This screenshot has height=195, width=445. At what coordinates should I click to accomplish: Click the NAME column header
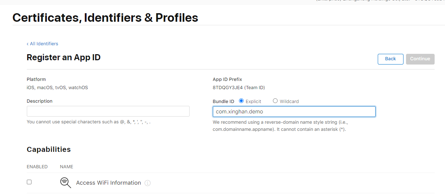tap(67, 167)
